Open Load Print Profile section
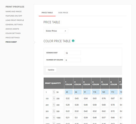136x124 pixels. click(x=15, y=20)
